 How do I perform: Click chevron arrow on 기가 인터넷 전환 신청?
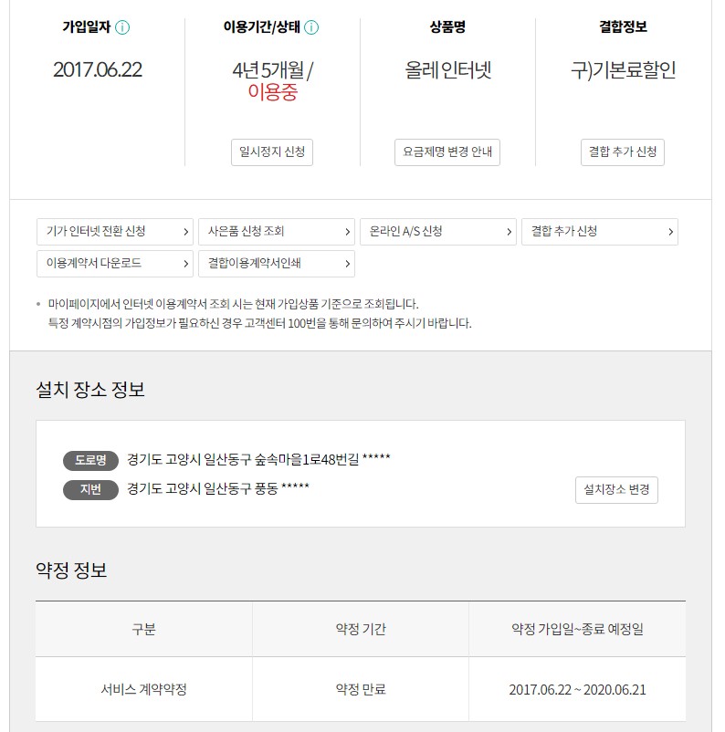tap(186, 233)
